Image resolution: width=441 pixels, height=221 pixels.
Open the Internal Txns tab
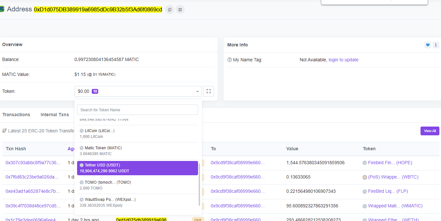coord(55,115)
